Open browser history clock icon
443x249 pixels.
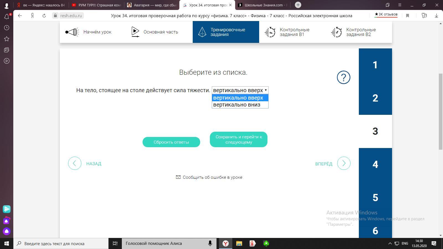point(7,28)
